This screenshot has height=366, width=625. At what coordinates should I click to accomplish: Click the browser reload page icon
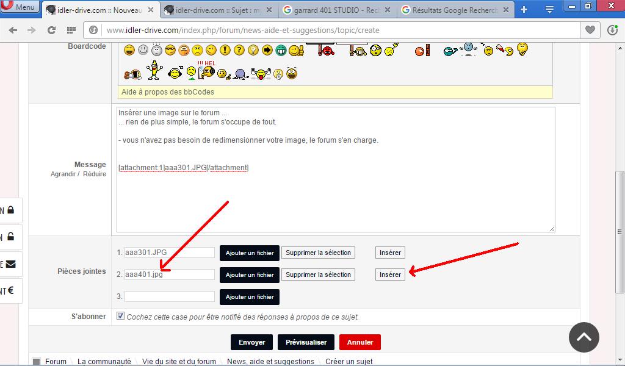[x=51, y=30]
